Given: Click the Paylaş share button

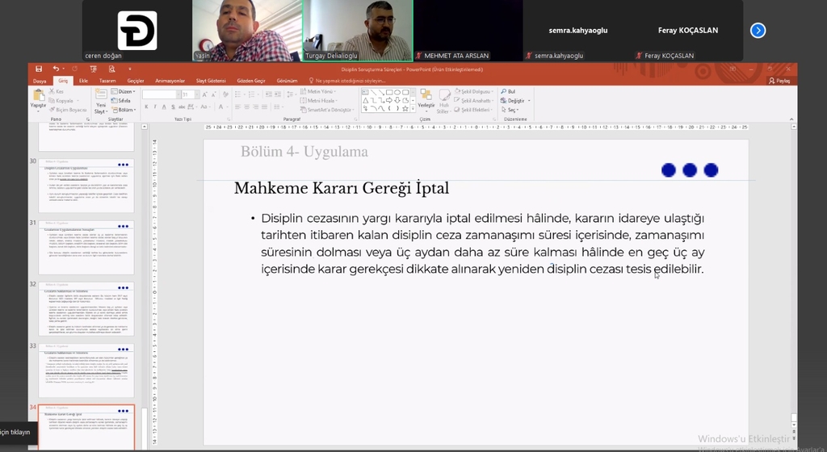Looking at the screenshot, I should click(x=779, y=82).
